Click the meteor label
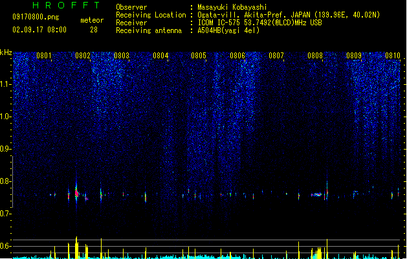This screenshot has height=259, width=407. click(x=92, y=20)
